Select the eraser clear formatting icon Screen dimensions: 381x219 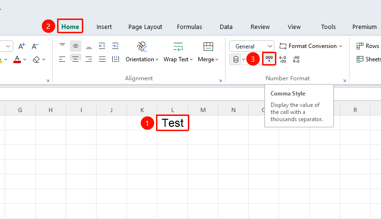(x=36, y=59)
